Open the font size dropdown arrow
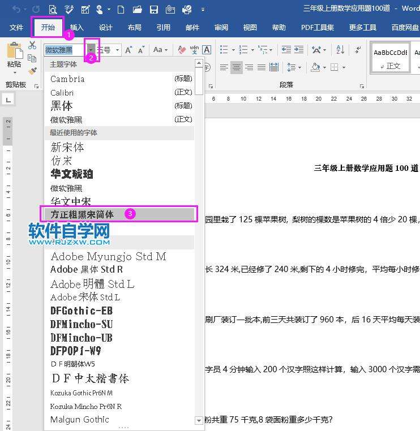 point(117,50)
